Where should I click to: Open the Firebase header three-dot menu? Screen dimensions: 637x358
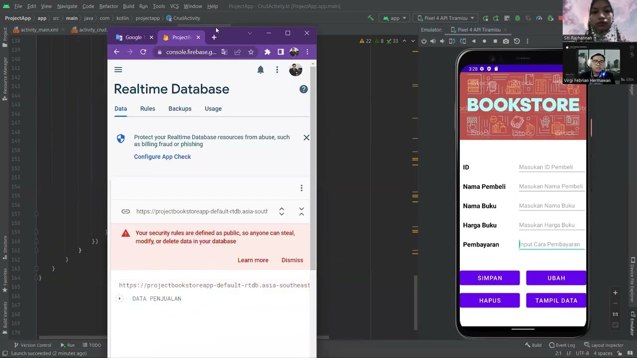pos(277,70)
